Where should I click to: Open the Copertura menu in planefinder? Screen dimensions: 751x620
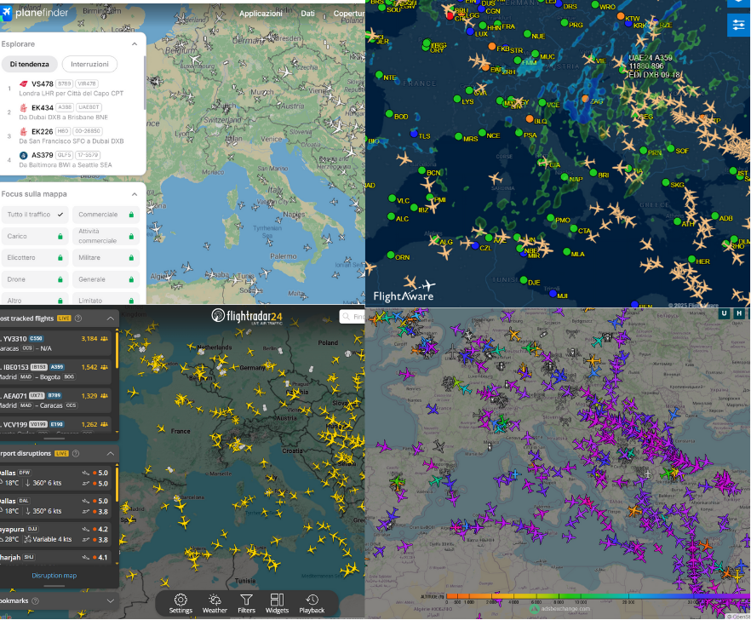pyautogui.click(x=349, y=14)
